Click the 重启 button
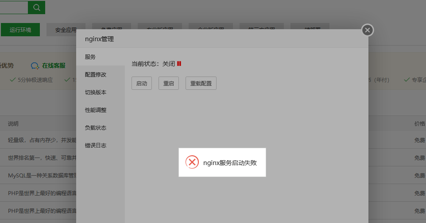Screen dimensions: 426x223 pos(168,83)
